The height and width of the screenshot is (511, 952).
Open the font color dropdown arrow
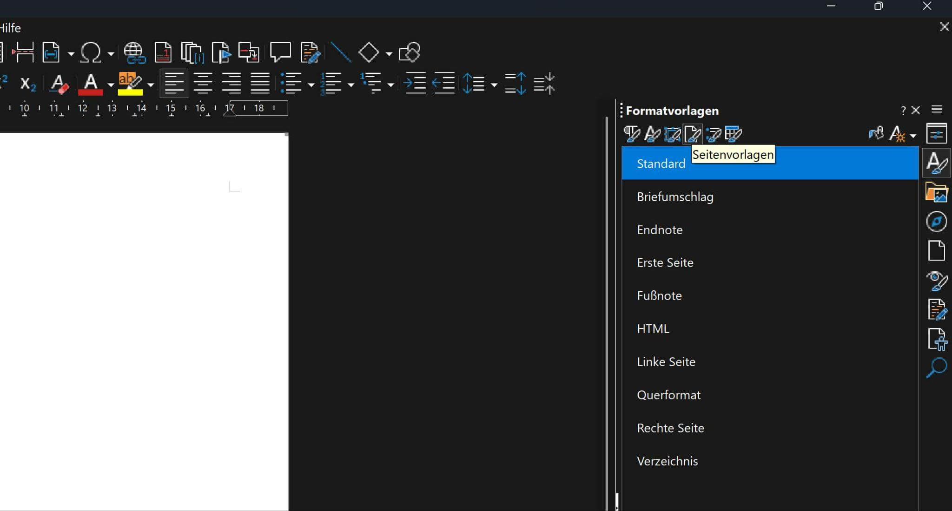pyautogui.click(x=111, y=85)
